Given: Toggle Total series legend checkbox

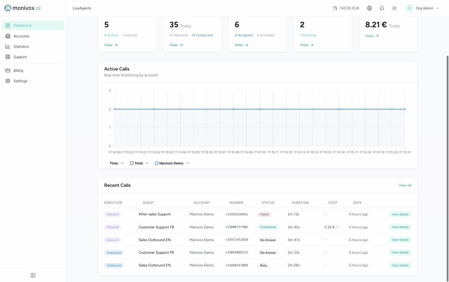Looking at the screenshot, I should tap(132, 163).
